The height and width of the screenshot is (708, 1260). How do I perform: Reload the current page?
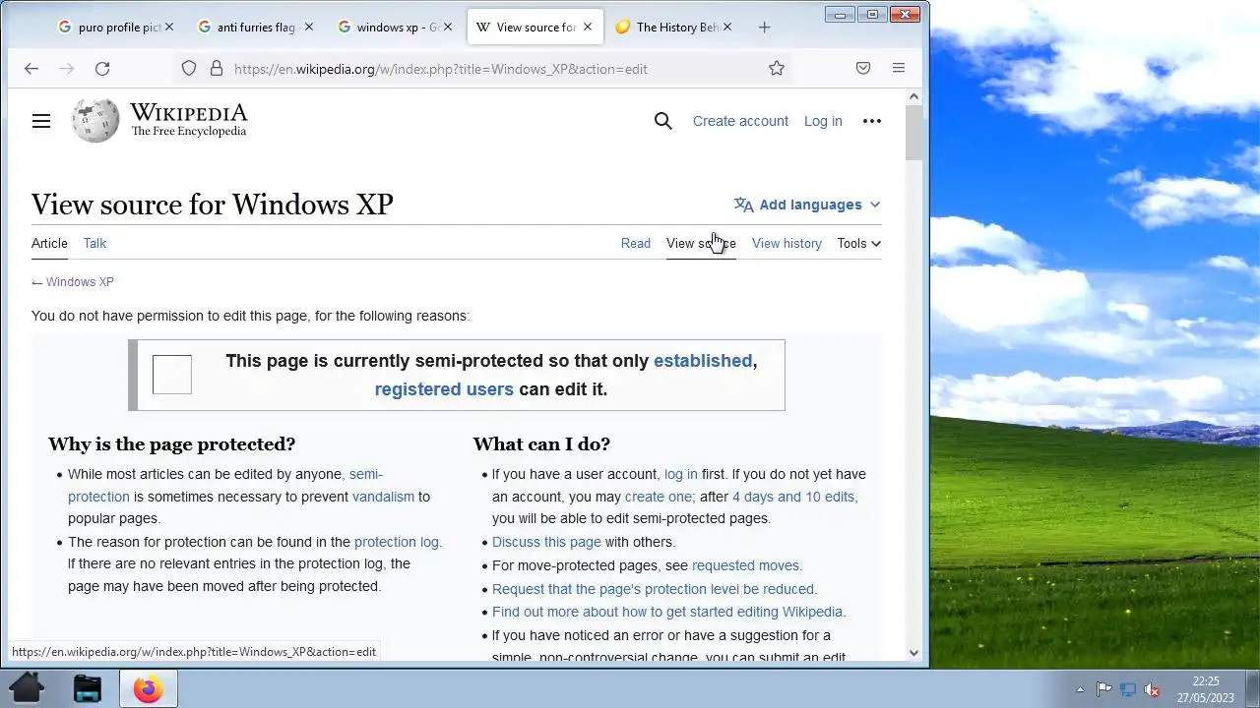[x=102, y=68]
